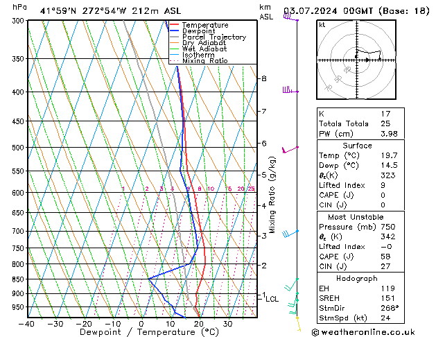Click the storm motion arrow in hodograph

tap(367, 60)
